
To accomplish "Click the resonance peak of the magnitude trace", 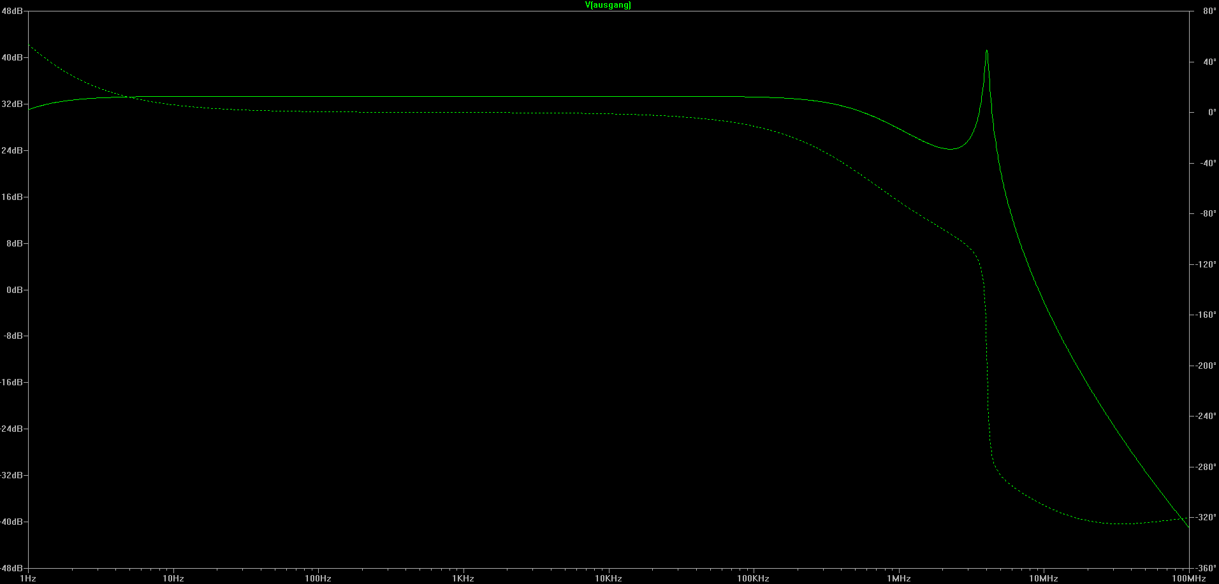I will [x=986, y=52].
